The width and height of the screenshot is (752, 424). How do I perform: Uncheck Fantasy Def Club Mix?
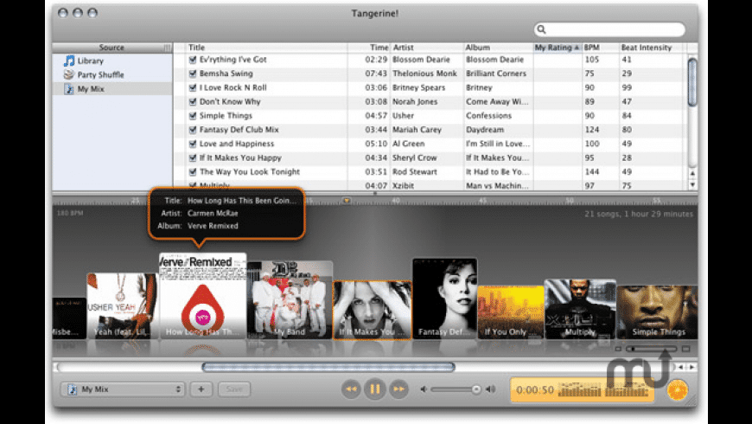click(192, 130)
